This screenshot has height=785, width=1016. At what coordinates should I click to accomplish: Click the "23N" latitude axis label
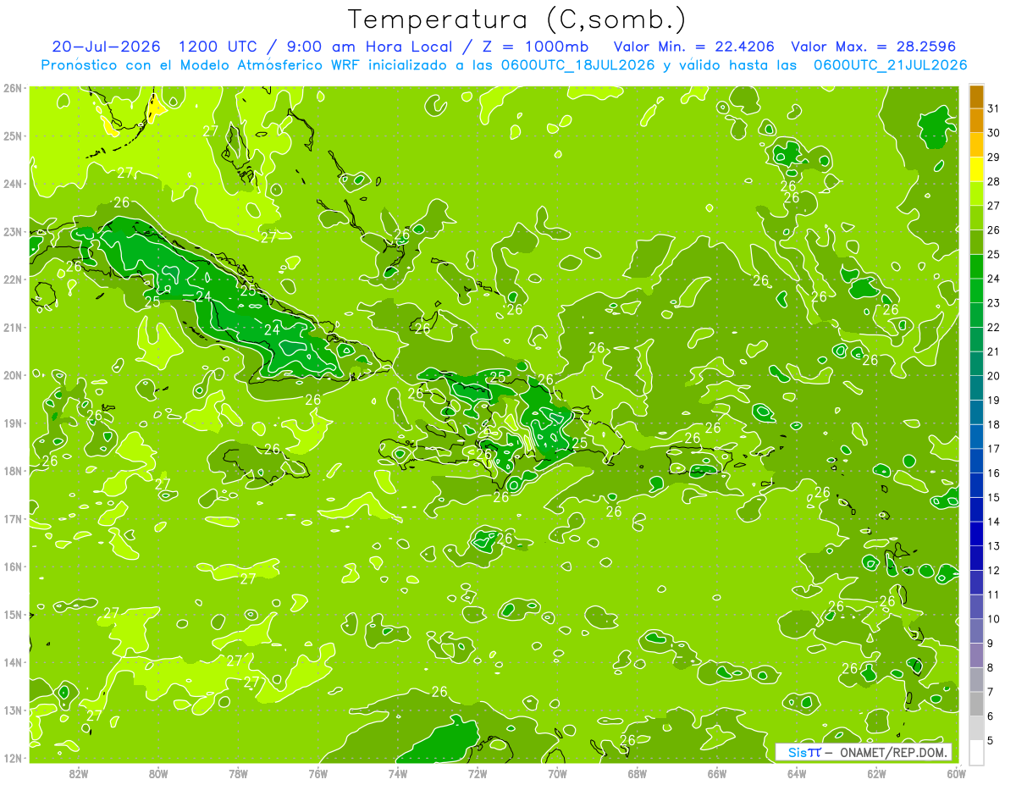coord(13,231)
